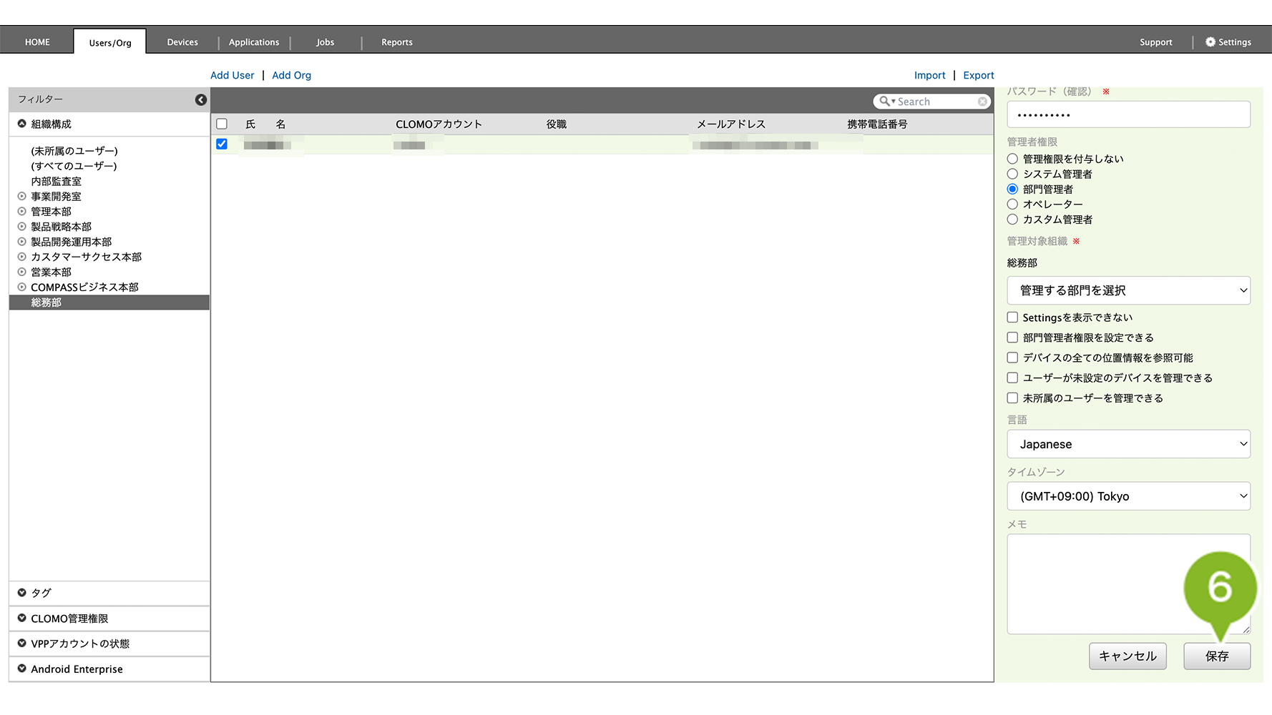
Task: Open the Reports tab
Action: [x=396, y=42]
